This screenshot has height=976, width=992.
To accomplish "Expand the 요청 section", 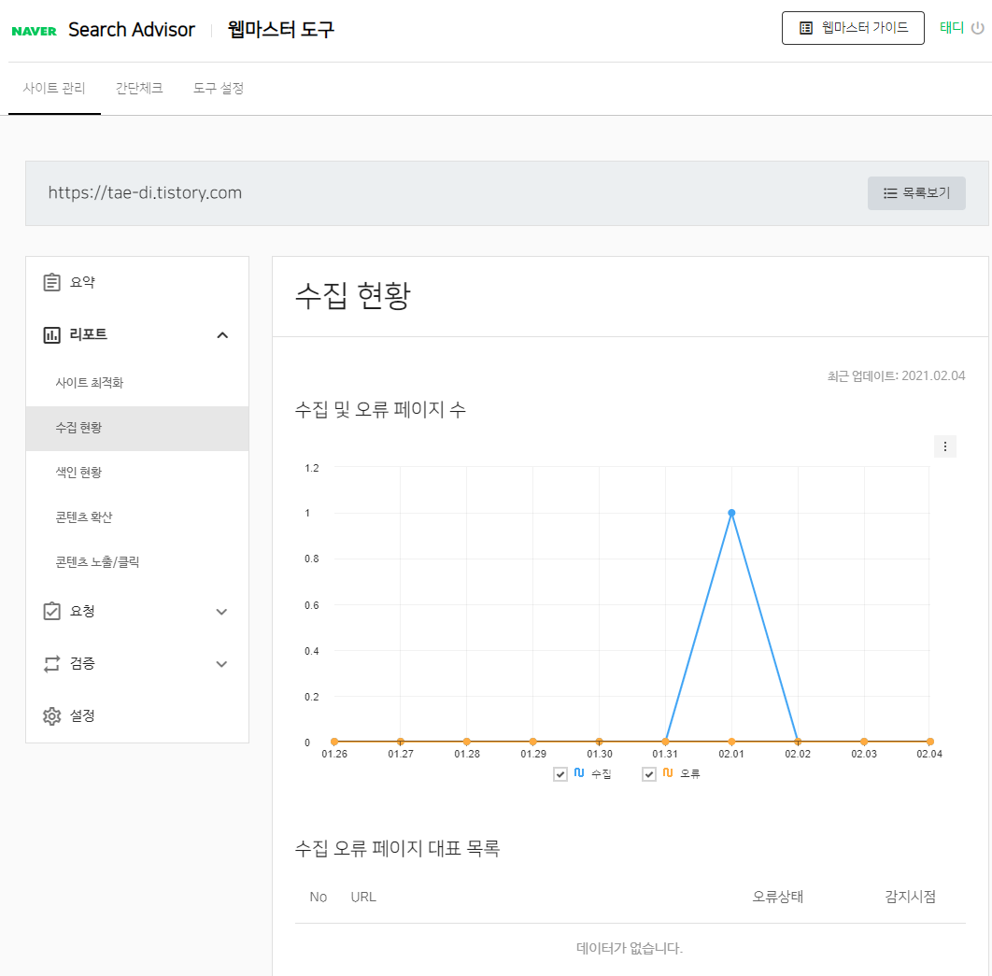I will (x=222, y=611).
